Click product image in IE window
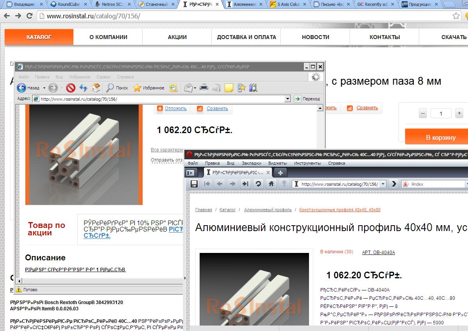This screenshot has height=331, width=468. pos(84,155)
